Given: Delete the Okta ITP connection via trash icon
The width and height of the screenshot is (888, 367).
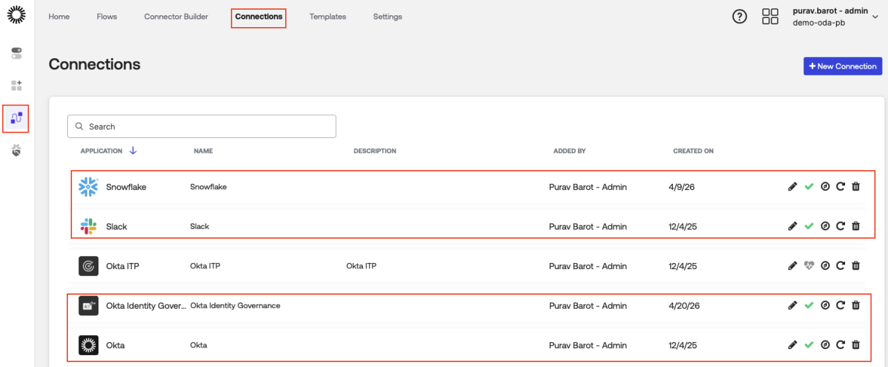Looking at the screenshot, I should coord(855,266).
